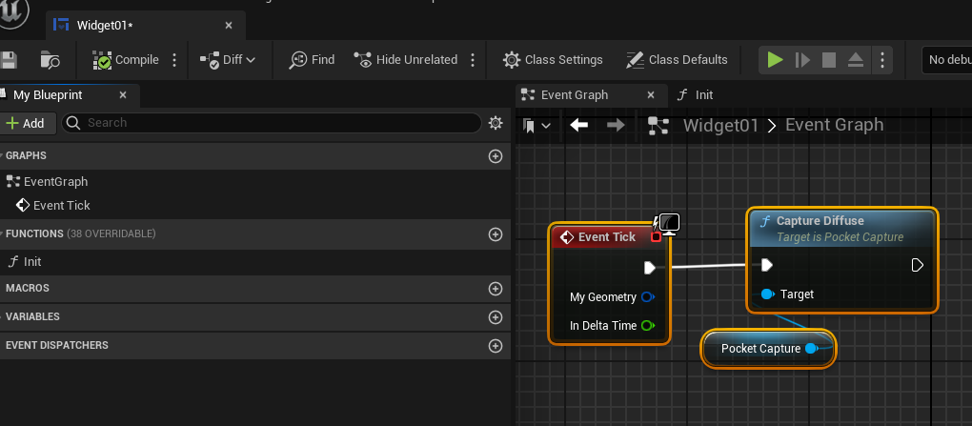Click the In Delta Time output pin
The width and height of the screenshot is (972, 426).
(x=648, y=326)
